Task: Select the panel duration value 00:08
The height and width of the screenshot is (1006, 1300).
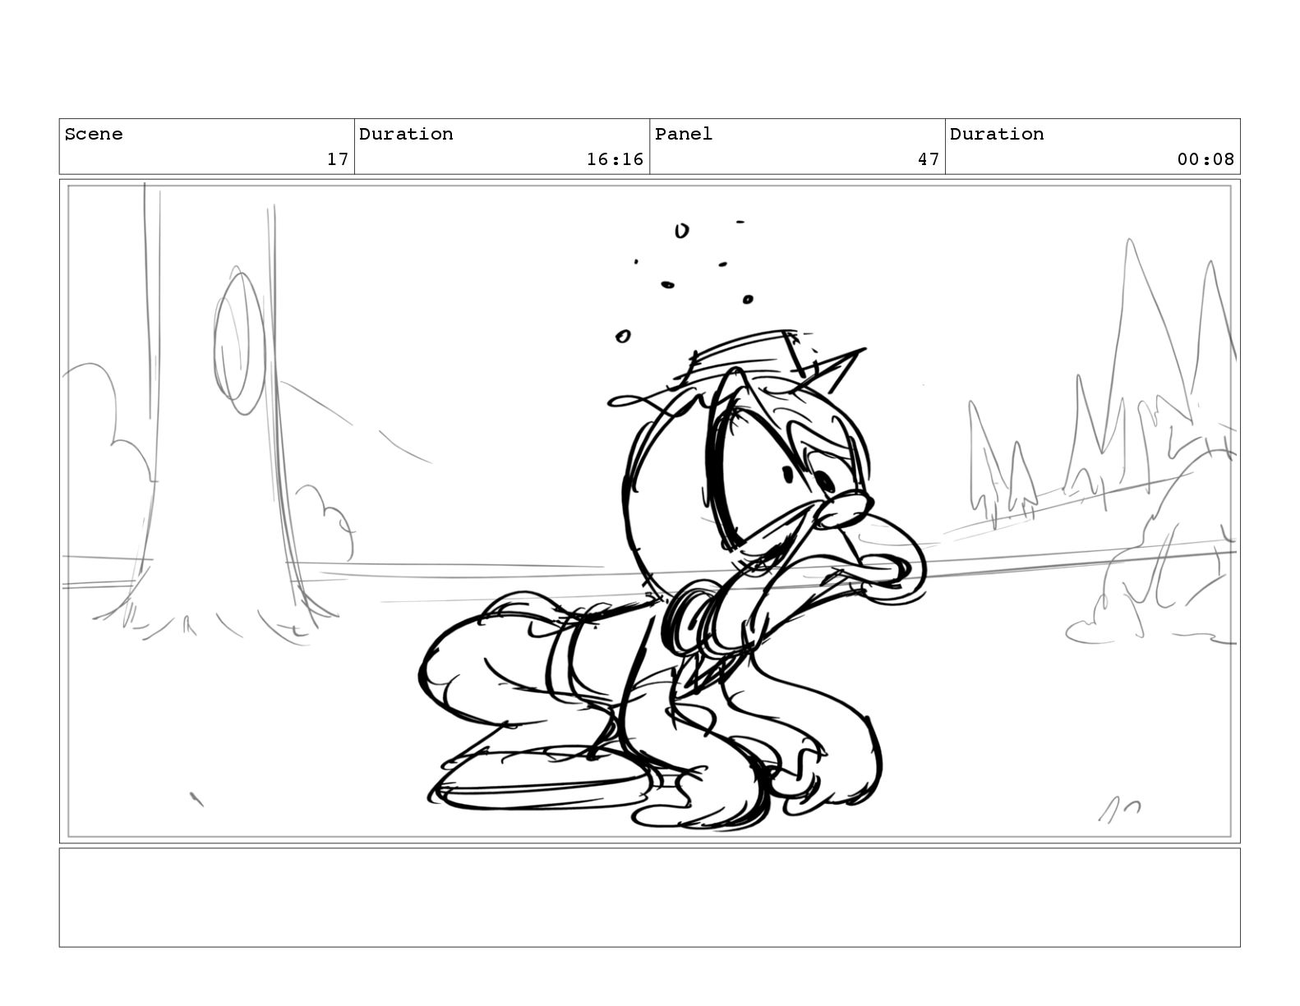Action: coord(1205,159)
